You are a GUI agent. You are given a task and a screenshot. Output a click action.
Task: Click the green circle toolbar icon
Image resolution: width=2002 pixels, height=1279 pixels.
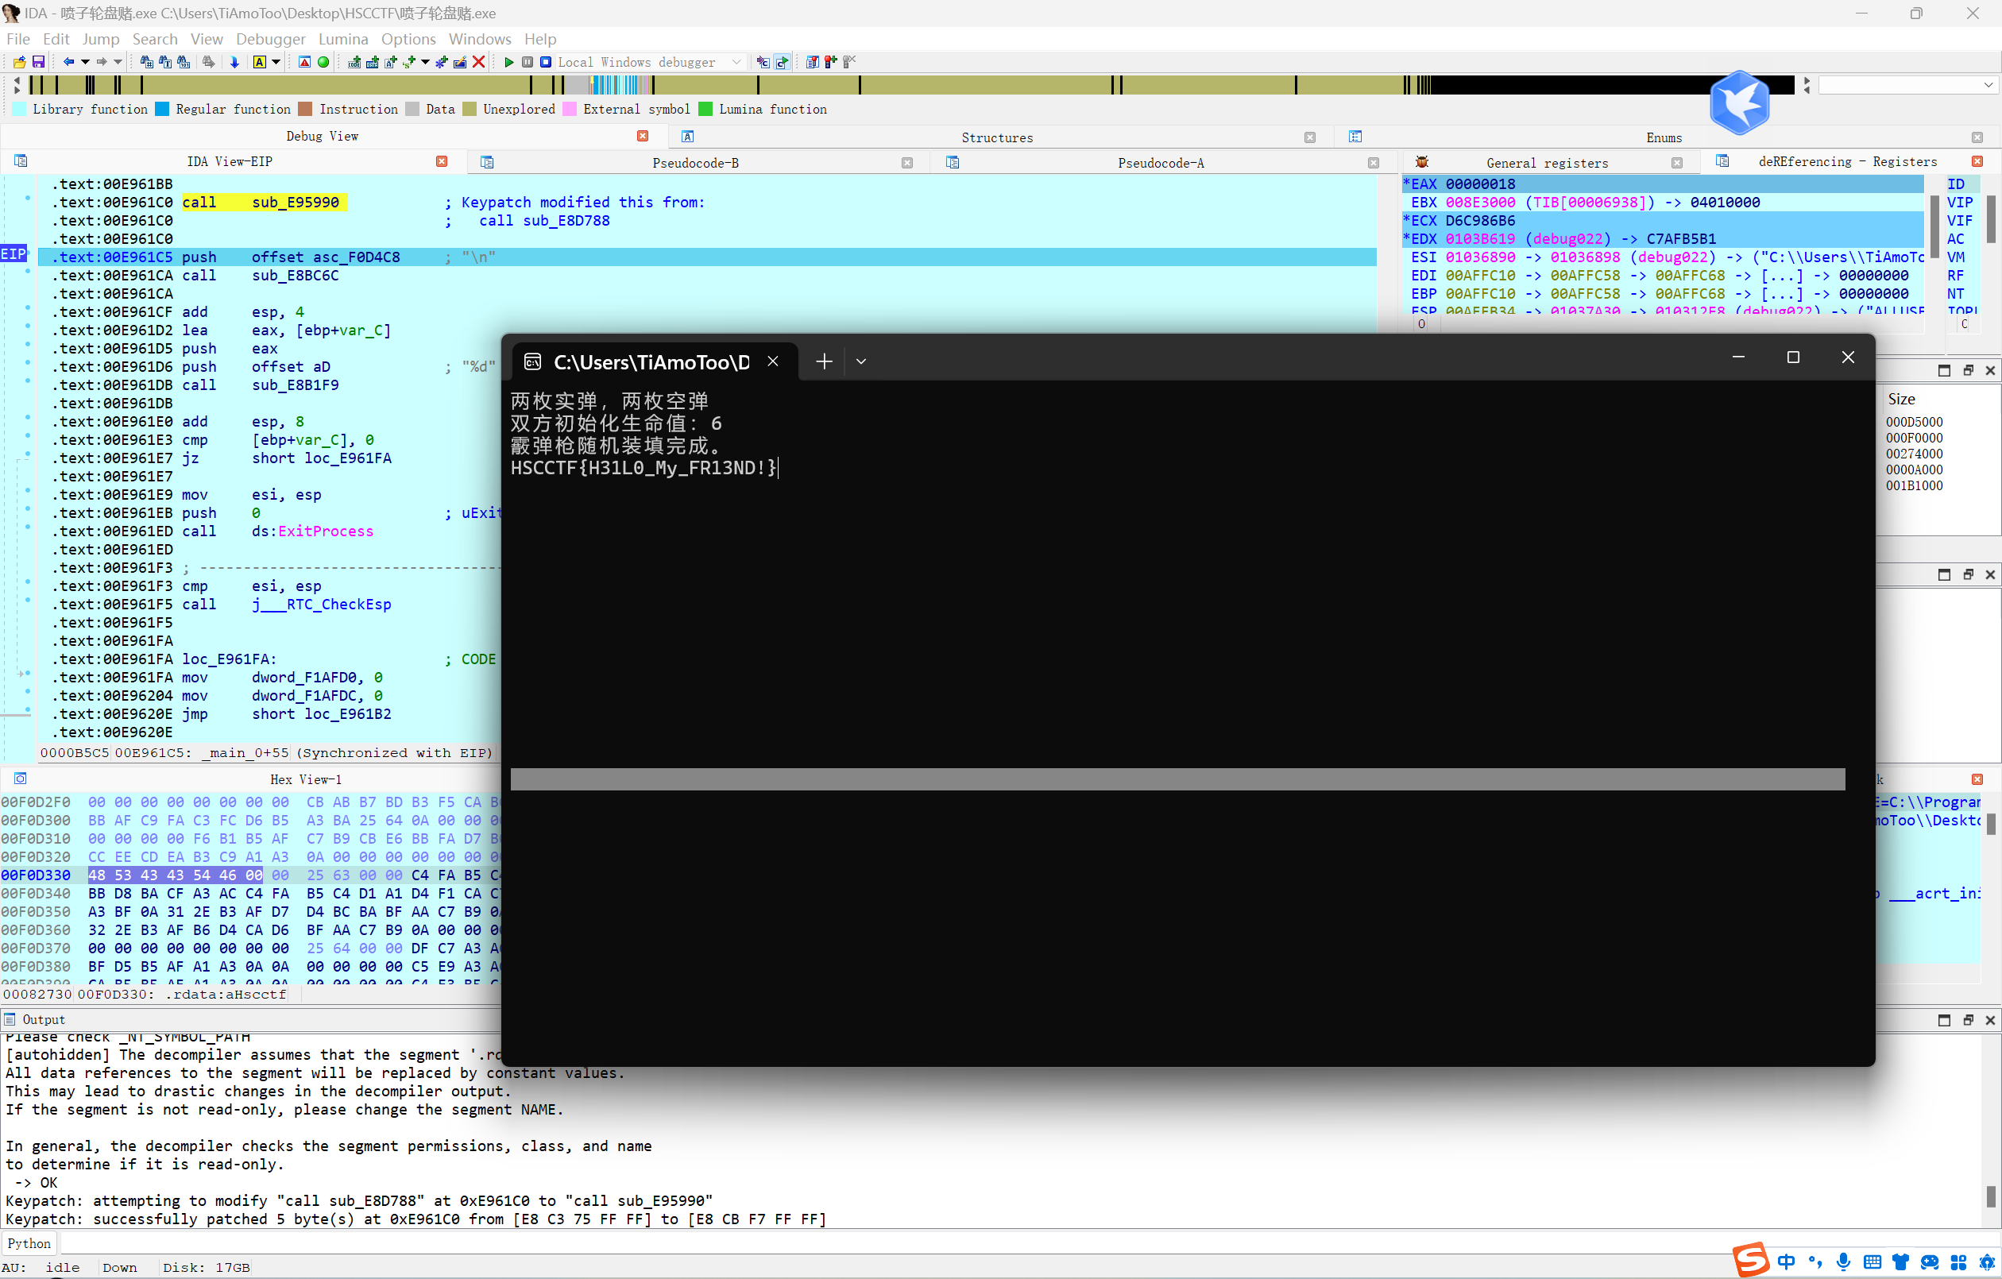pyautogui.click(x=323, y=63)
